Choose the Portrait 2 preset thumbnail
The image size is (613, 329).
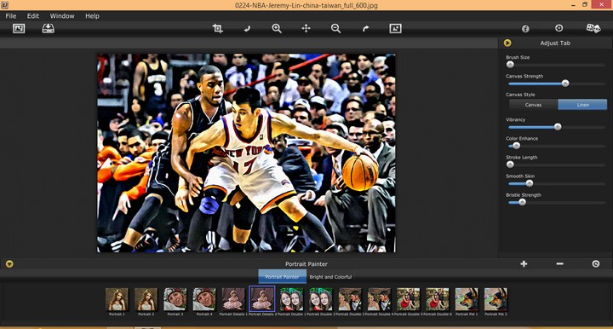point(146,299)
